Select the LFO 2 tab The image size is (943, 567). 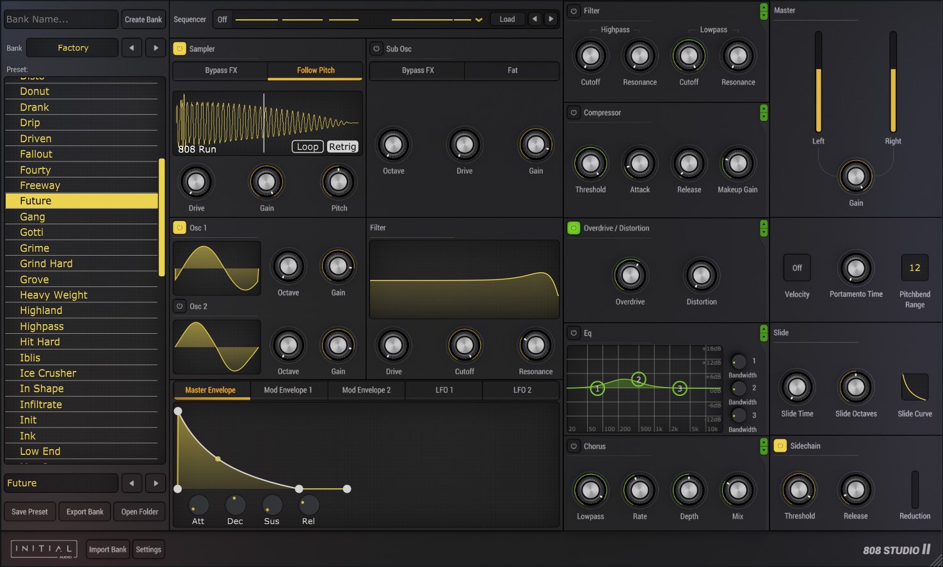pyautogui.click(x=520, y=390)
